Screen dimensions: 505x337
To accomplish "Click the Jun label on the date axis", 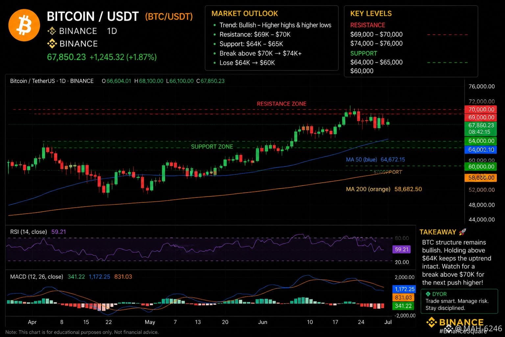I will tap(263, 322).
